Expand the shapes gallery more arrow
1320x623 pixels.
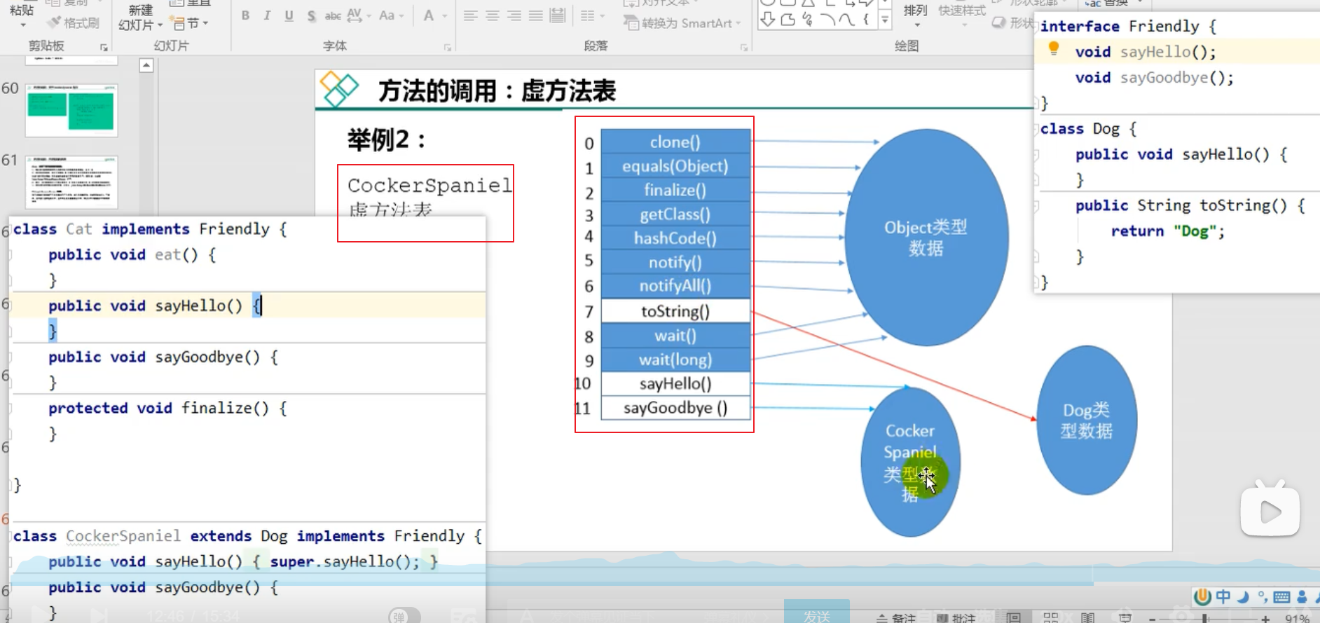(x=886, y=21)
